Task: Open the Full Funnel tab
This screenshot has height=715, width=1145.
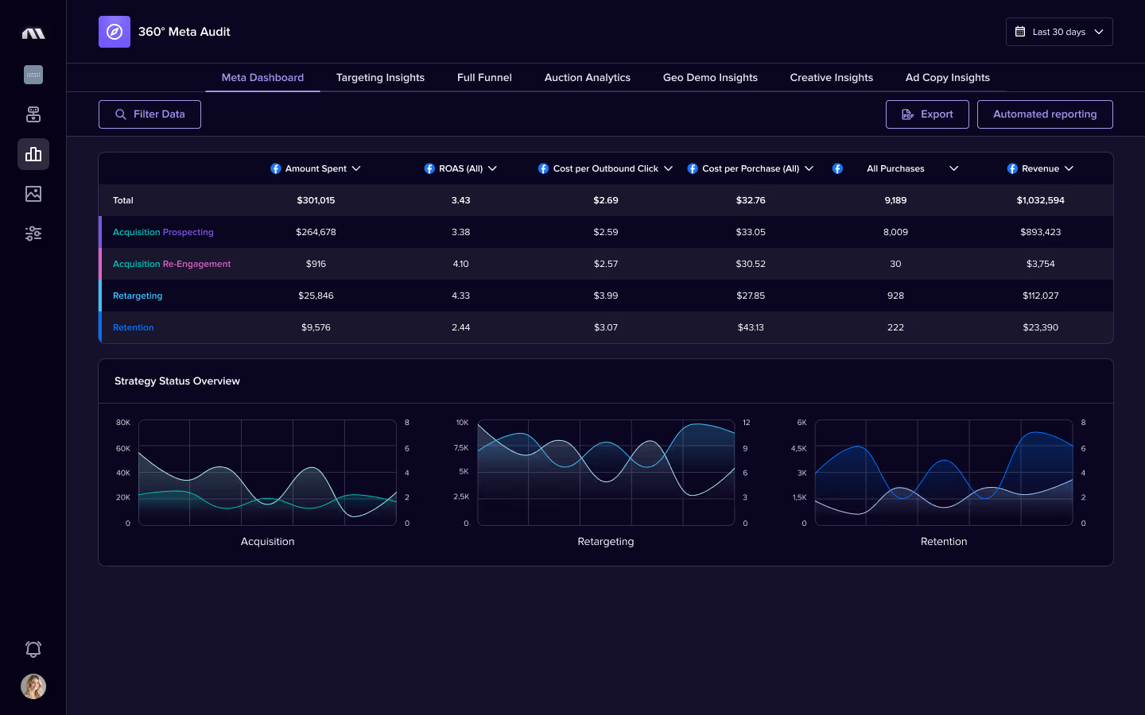Action: 484,77
